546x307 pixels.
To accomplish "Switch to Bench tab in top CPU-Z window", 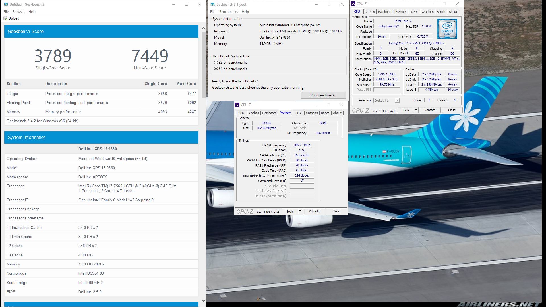I will coord(441,12).
